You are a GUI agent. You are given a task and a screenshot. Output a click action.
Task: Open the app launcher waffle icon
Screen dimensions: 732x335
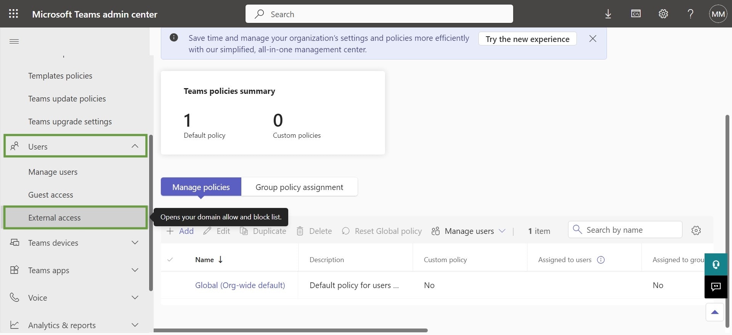[x=13, y=14]
